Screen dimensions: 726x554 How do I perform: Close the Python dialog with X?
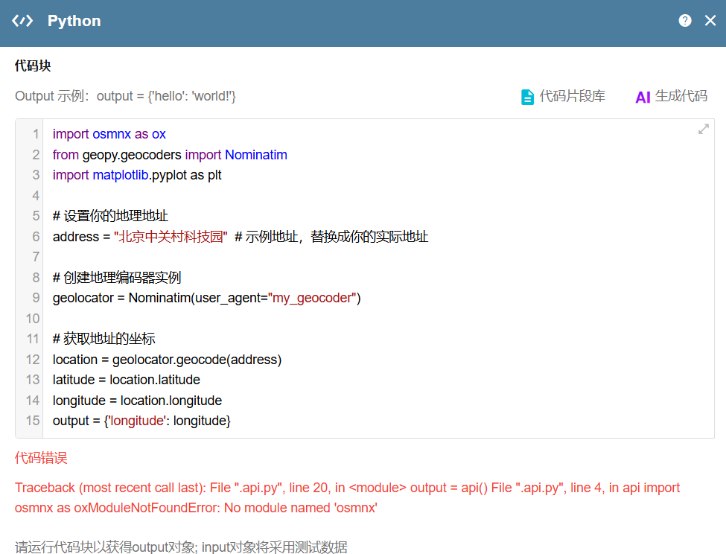click(x=710, y=20)
